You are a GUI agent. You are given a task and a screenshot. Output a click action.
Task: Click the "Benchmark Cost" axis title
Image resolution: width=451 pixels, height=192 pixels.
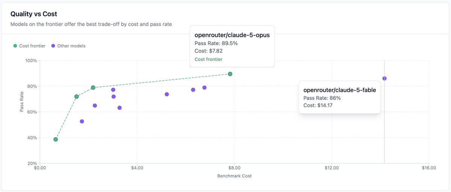234,176
